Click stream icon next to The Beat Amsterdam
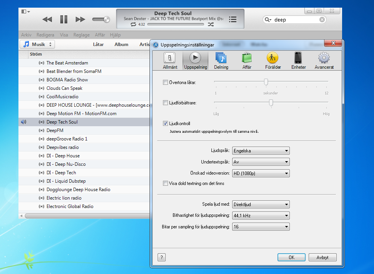This screenshot has height=274, width=374. pos(42,63)
